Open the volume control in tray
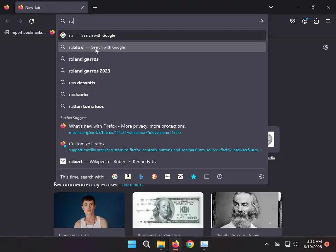 (x=295, y=244)
